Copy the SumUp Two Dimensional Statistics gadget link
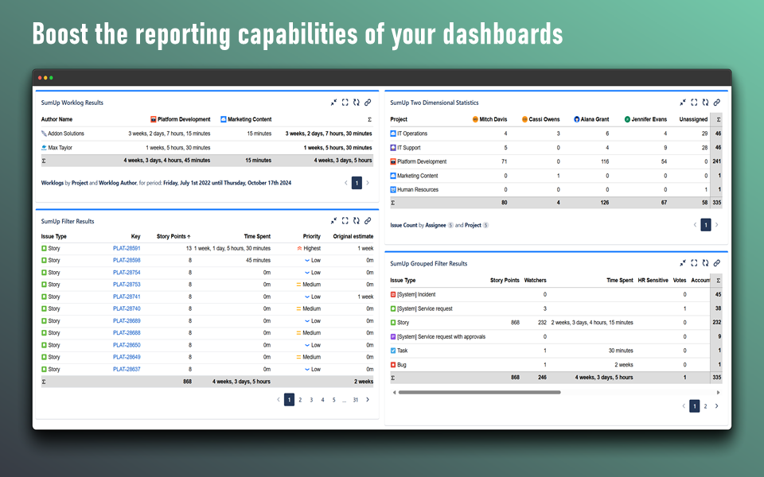Screen dimensions: 764x477 tap(717, 102)
